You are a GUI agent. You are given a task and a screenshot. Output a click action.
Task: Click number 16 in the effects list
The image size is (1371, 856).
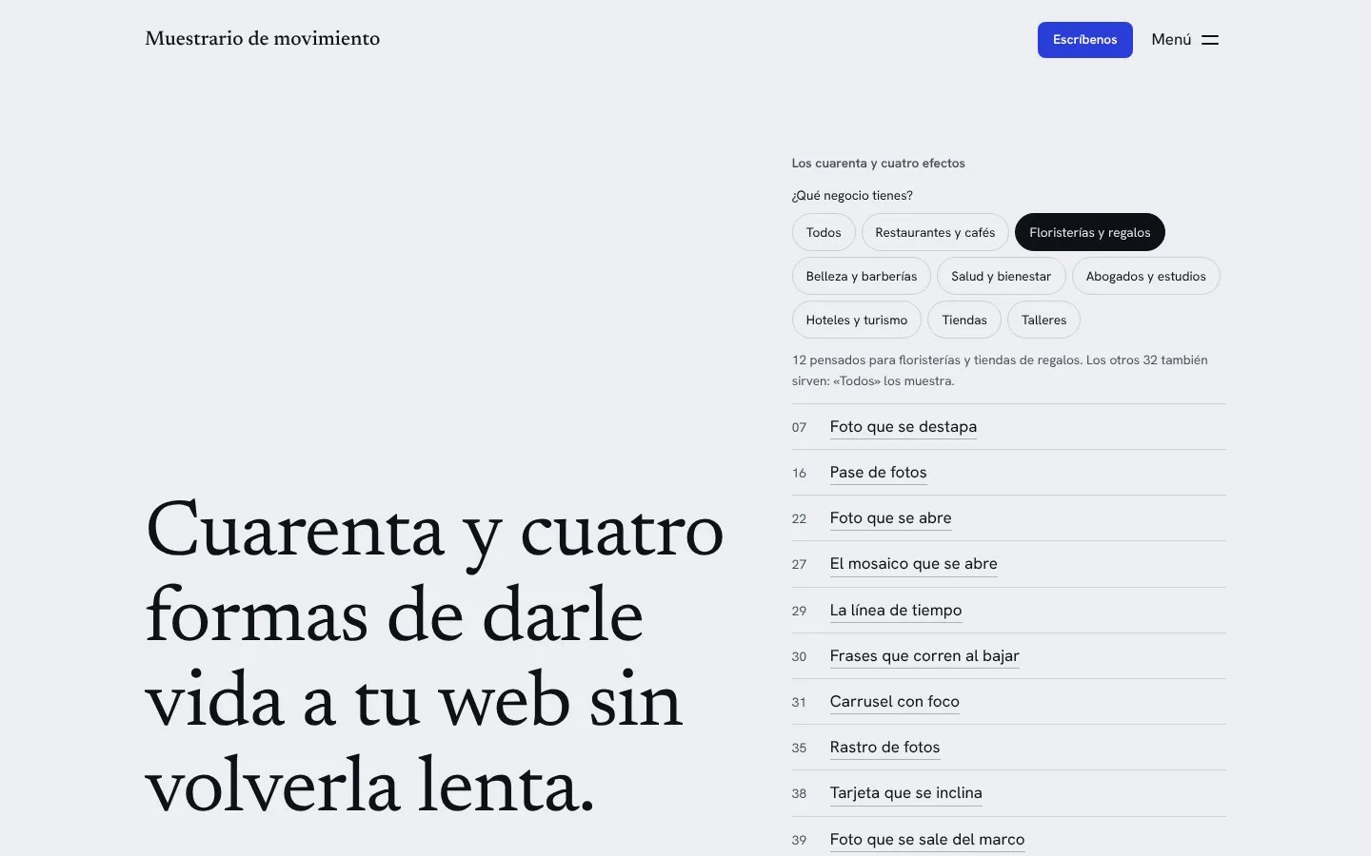coord(799,474)
